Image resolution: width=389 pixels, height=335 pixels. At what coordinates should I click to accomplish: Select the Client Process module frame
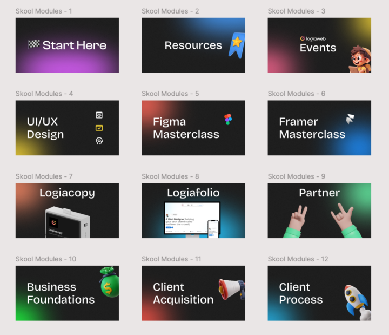point(319,293)
